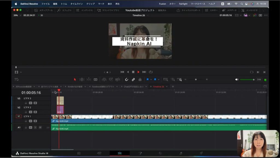Switch to the Kindle1位の秘密 timeline tab
The image size is (280, 158).
tap(75, 87)
